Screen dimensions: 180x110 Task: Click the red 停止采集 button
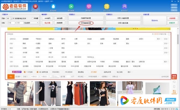click(x=47, y=23)
